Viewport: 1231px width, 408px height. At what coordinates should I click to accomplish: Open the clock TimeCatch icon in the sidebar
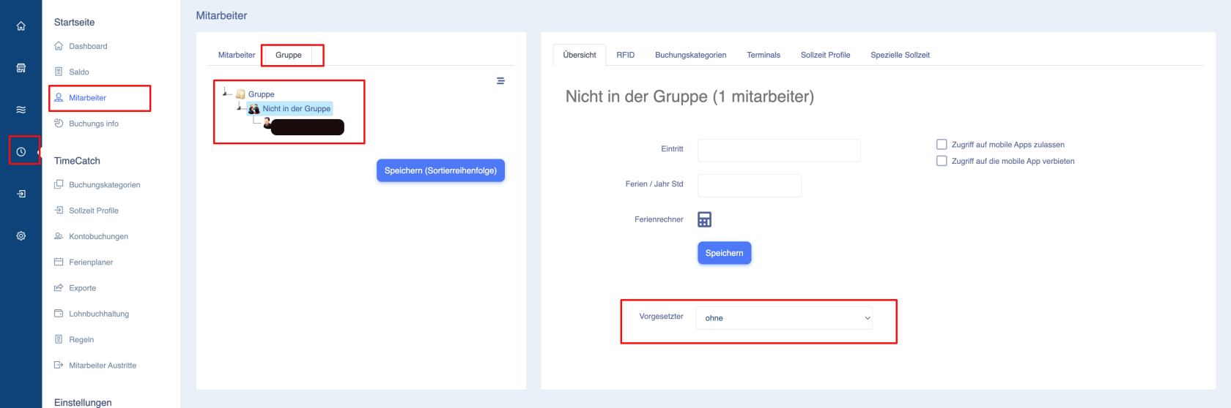[21, 151]
